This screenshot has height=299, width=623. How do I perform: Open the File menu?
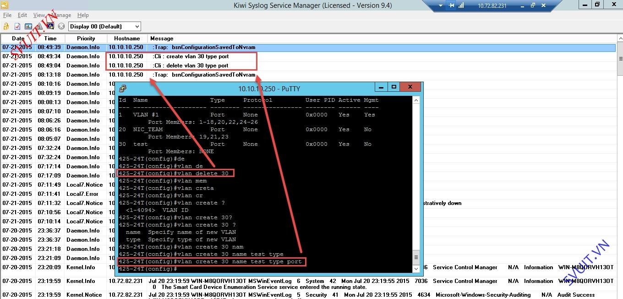(x=7, y=15)
